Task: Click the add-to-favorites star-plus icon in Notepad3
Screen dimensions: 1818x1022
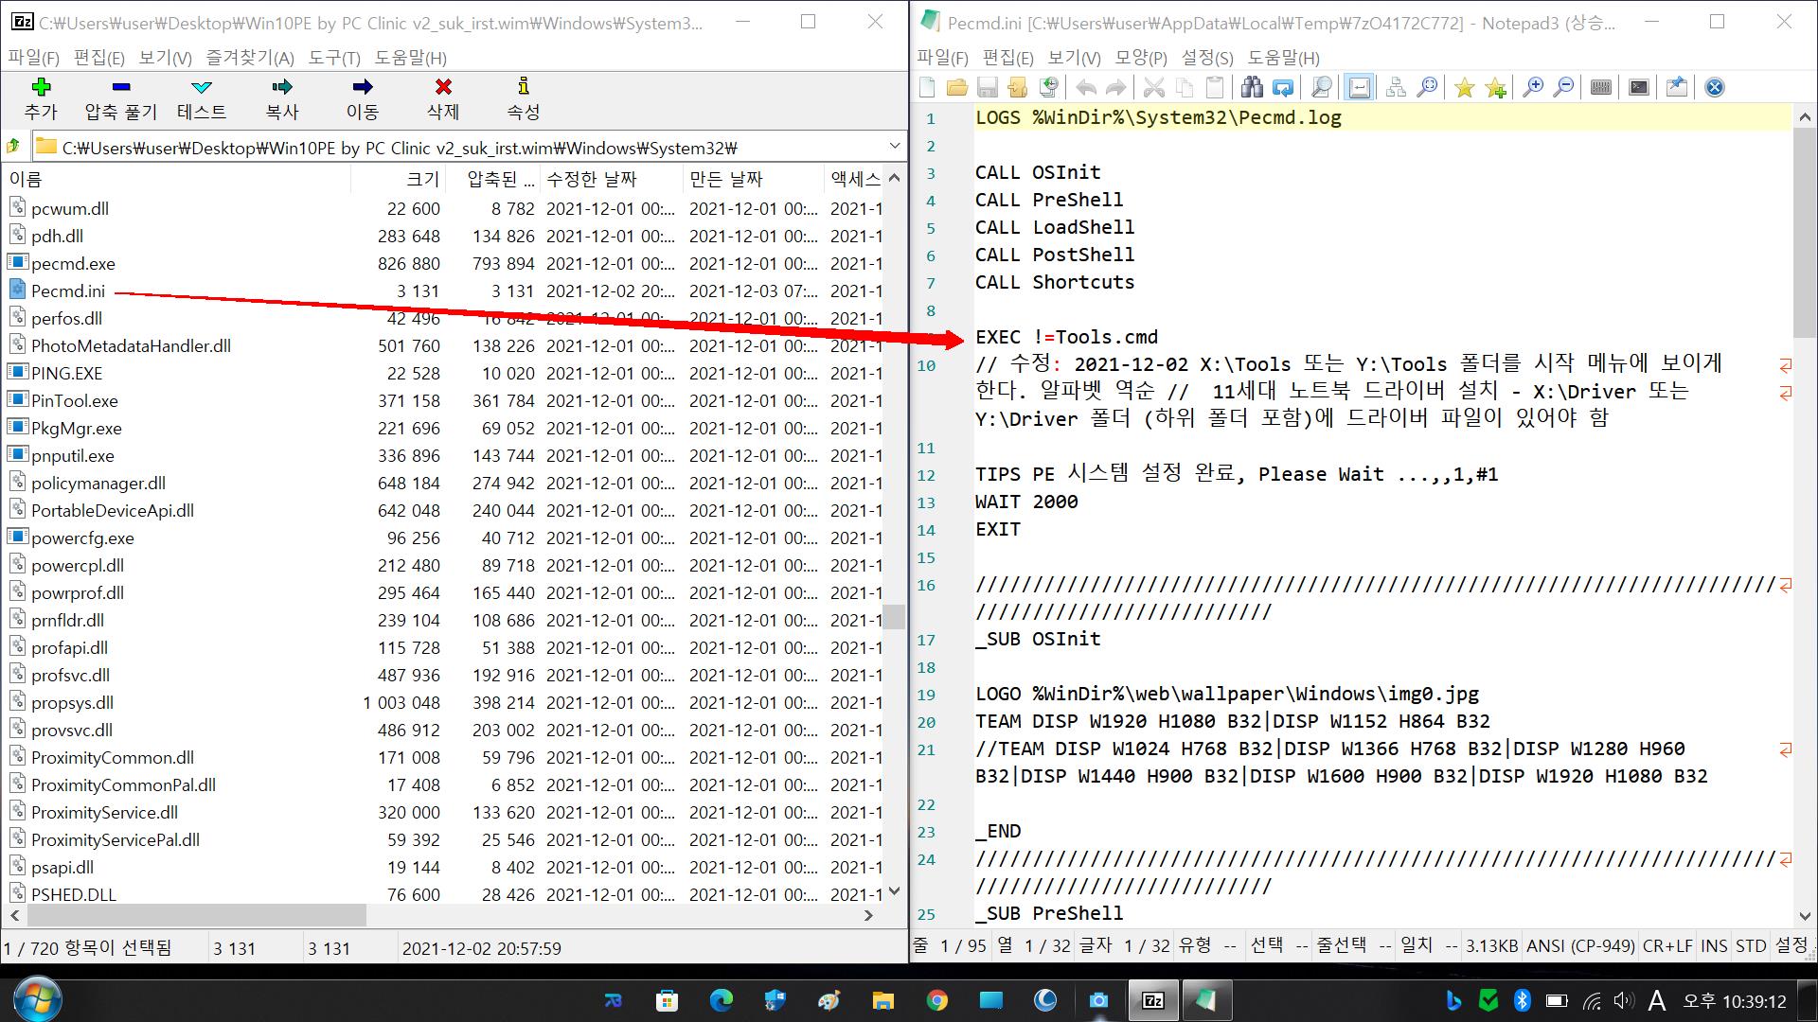Action: [1495, 88]
